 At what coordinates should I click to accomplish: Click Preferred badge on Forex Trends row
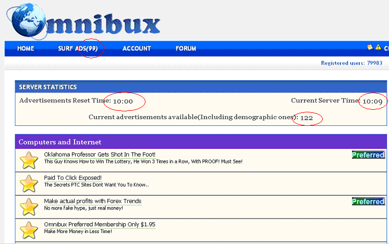click(369, 201)
